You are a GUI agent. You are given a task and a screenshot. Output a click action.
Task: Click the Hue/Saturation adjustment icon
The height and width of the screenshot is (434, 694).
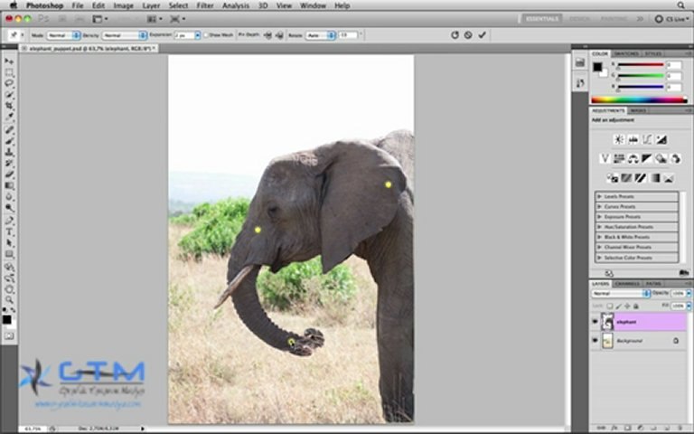click(x=619, y=158)
